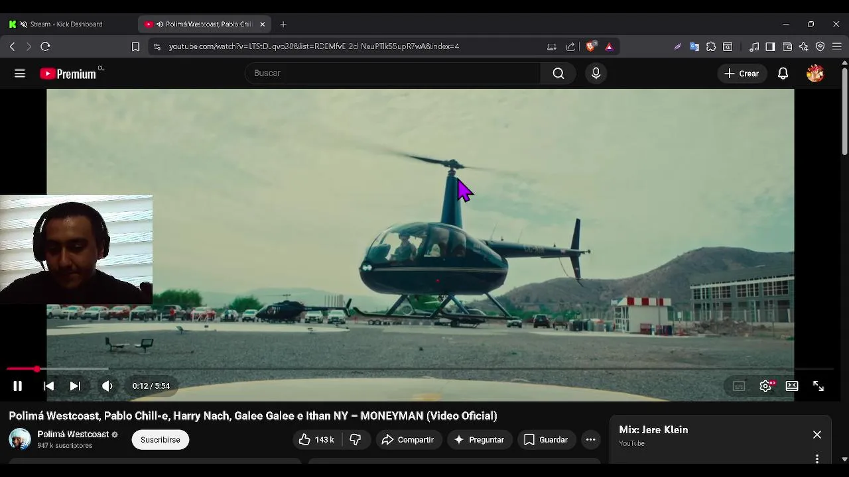Close the Mix: Jere Klein playlist panel
849x477 pixels.
tap(817, 435)
